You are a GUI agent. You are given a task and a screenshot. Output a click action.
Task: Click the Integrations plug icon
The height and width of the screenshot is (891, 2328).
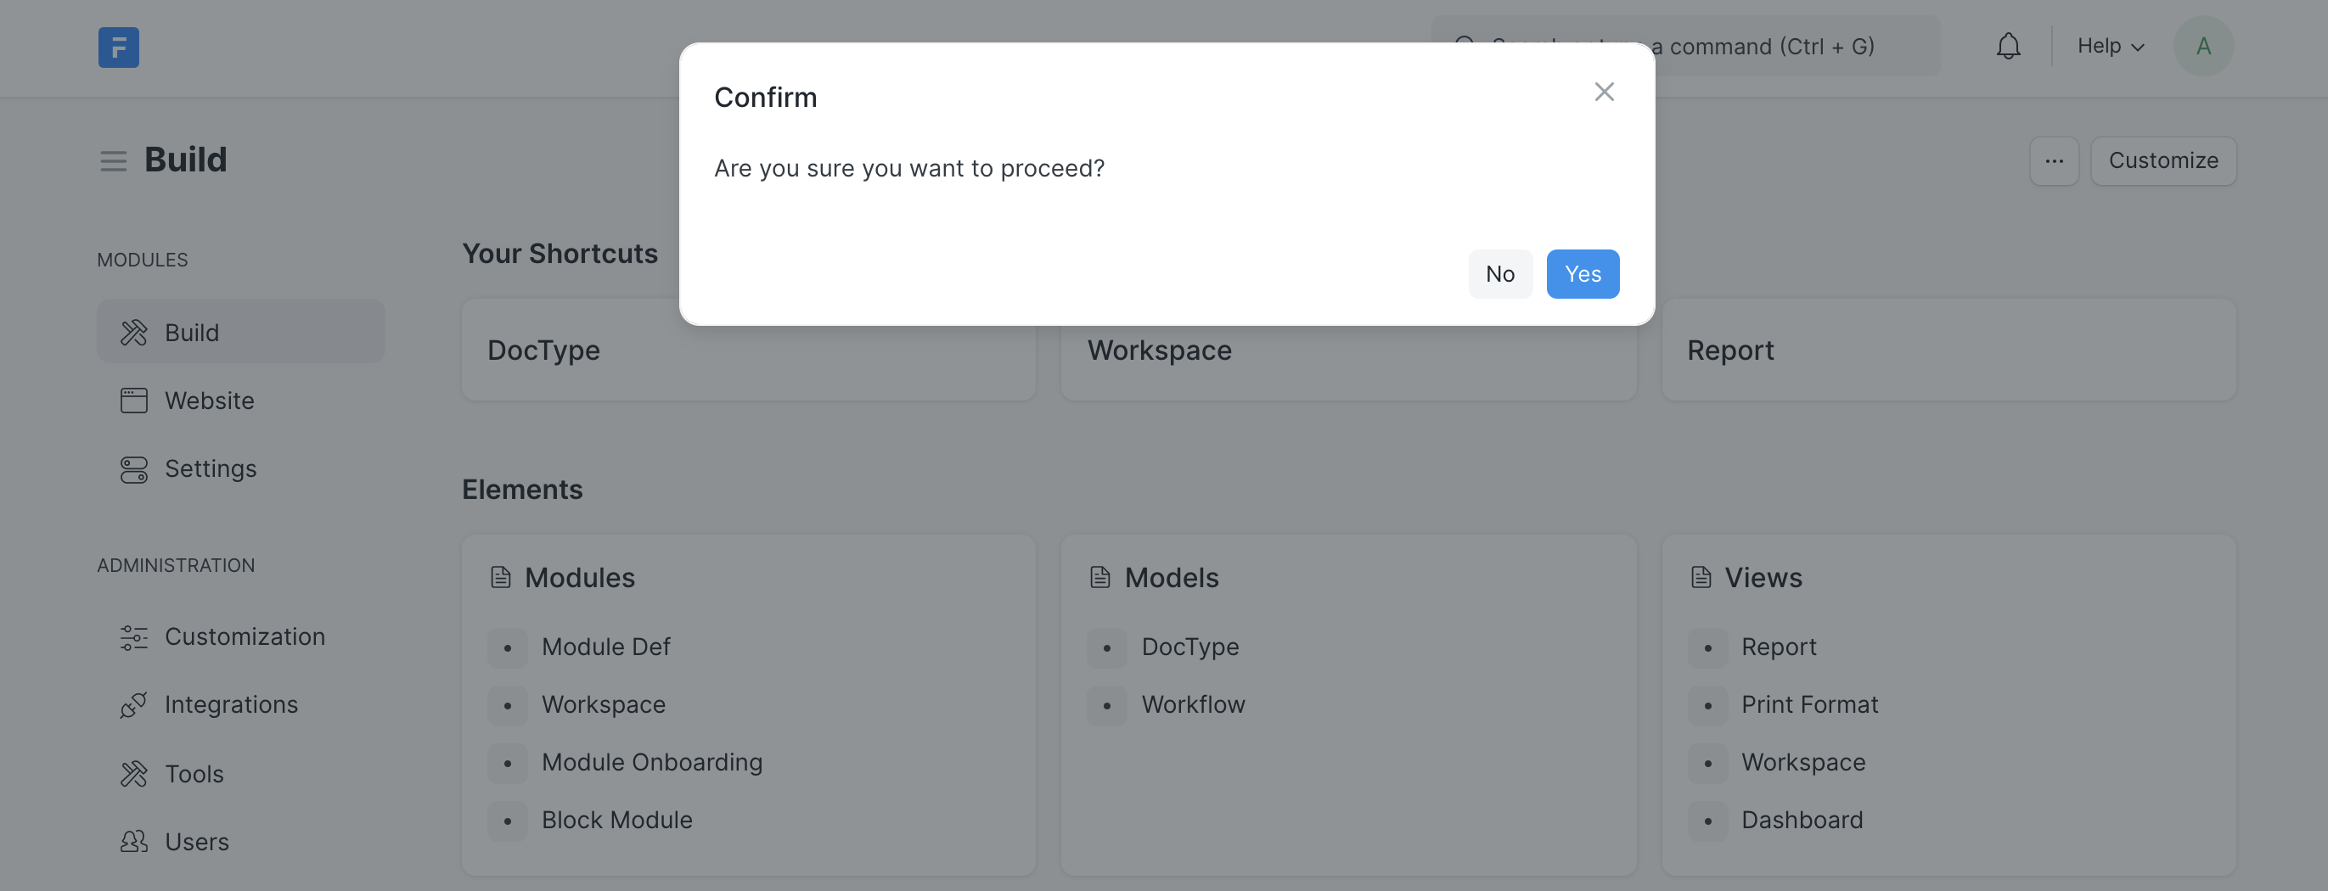[x=134, y=705]
